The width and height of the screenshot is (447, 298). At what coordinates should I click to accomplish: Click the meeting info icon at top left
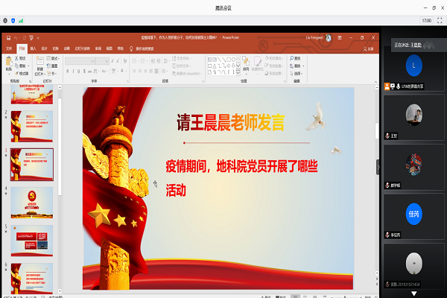pyautogui.click(x=7, y=21)
